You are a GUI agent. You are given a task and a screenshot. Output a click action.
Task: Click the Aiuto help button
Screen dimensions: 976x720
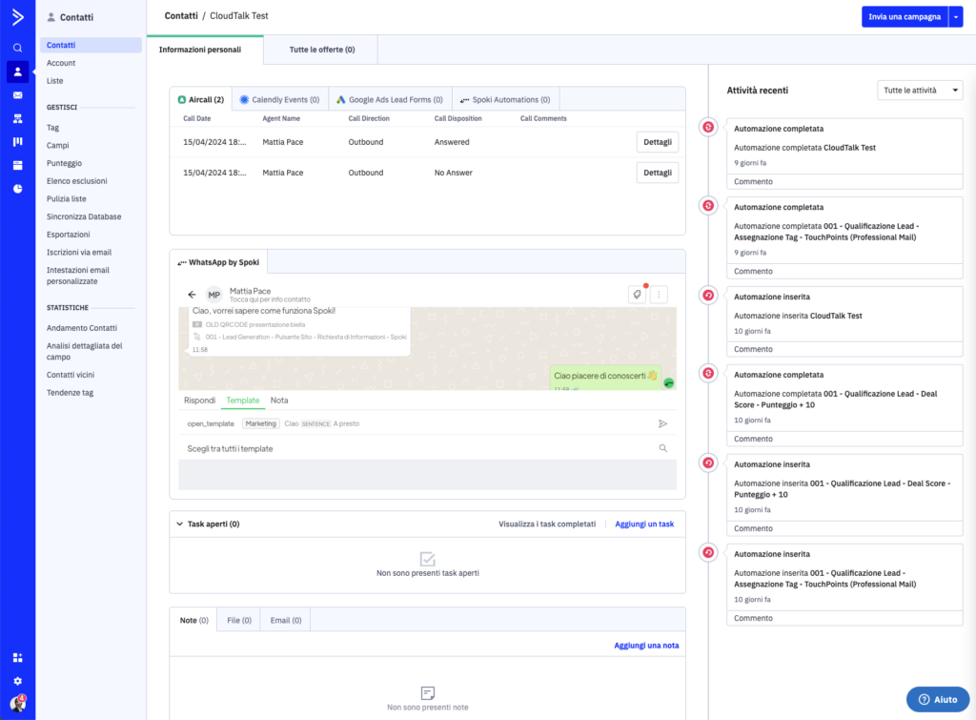938,699
